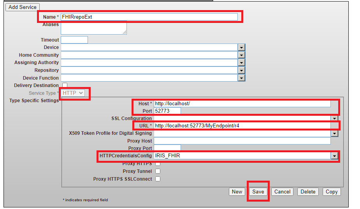Click the URL input field
360x209 pixels.
[x=242, y=126]
